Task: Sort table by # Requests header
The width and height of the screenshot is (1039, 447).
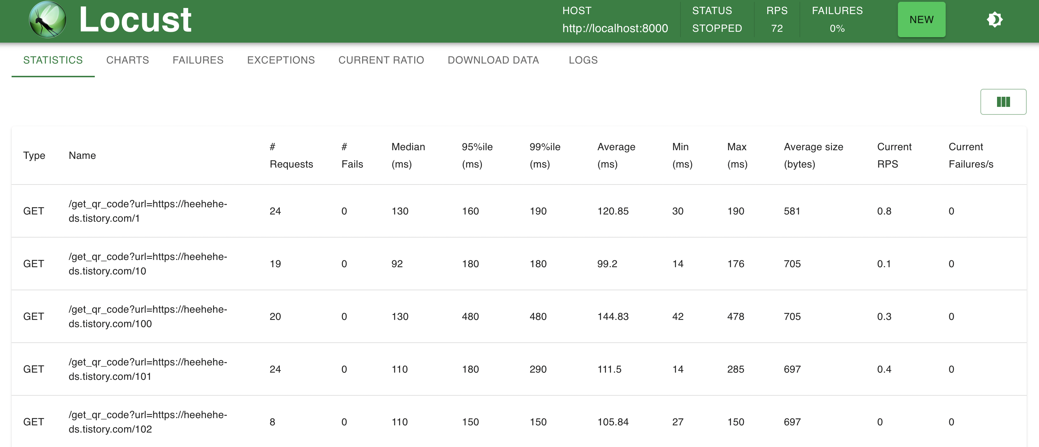Action: 291,156
